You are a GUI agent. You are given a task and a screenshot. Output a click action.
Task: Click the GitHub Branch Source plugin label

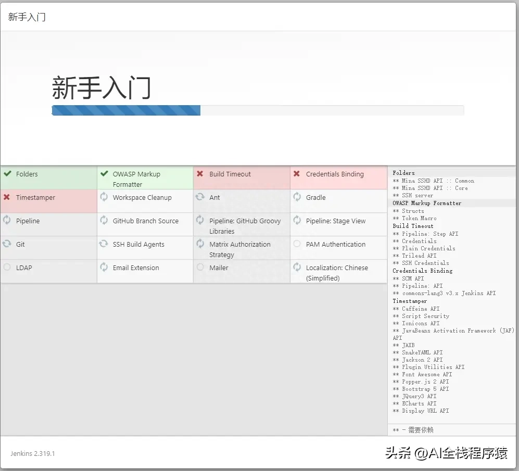[145, 221]
